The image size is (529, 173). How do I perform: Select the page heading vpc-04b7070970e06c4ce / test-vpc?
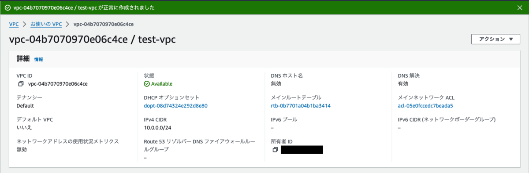coord(93,40)
